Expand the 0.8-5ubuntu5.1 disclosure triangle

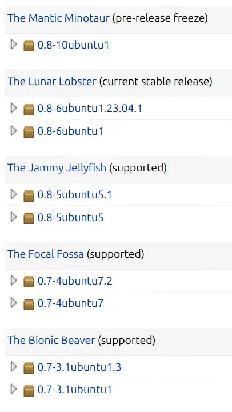[x=14, y=194]
